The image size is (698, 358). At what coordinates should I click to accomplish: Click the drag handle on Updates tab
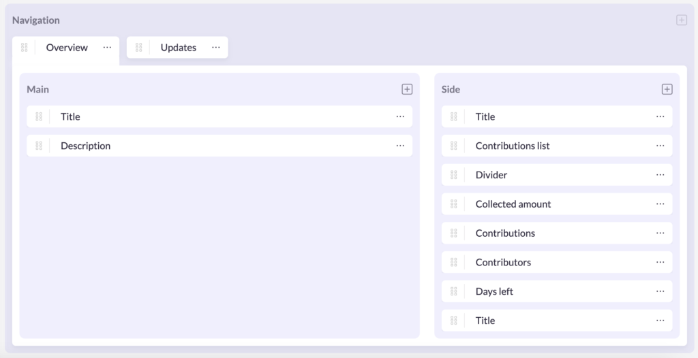[x=139, y=48]
